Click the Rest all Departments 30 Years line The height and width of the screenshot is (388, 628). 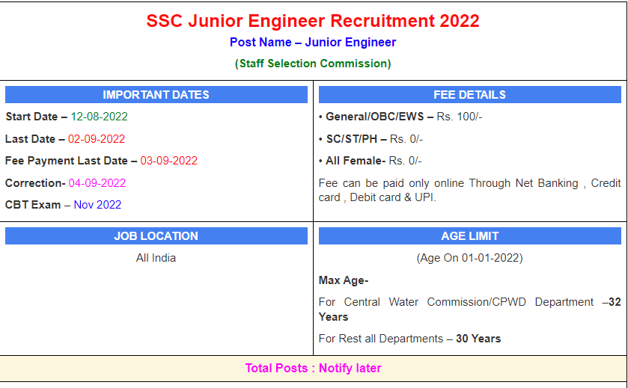coord(409,339)
